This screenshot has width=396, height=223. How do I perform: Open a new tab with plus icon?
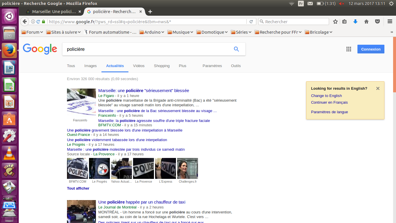(x=150, y=12)
